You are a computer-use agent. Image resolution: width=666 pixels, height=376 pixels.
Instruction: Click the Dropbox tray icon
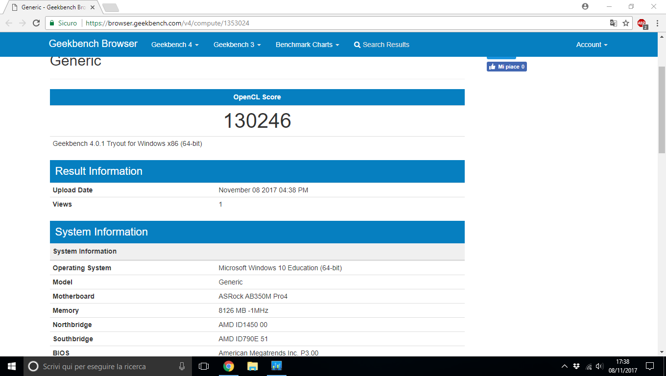pyautogui.click(x=576, y=366)
